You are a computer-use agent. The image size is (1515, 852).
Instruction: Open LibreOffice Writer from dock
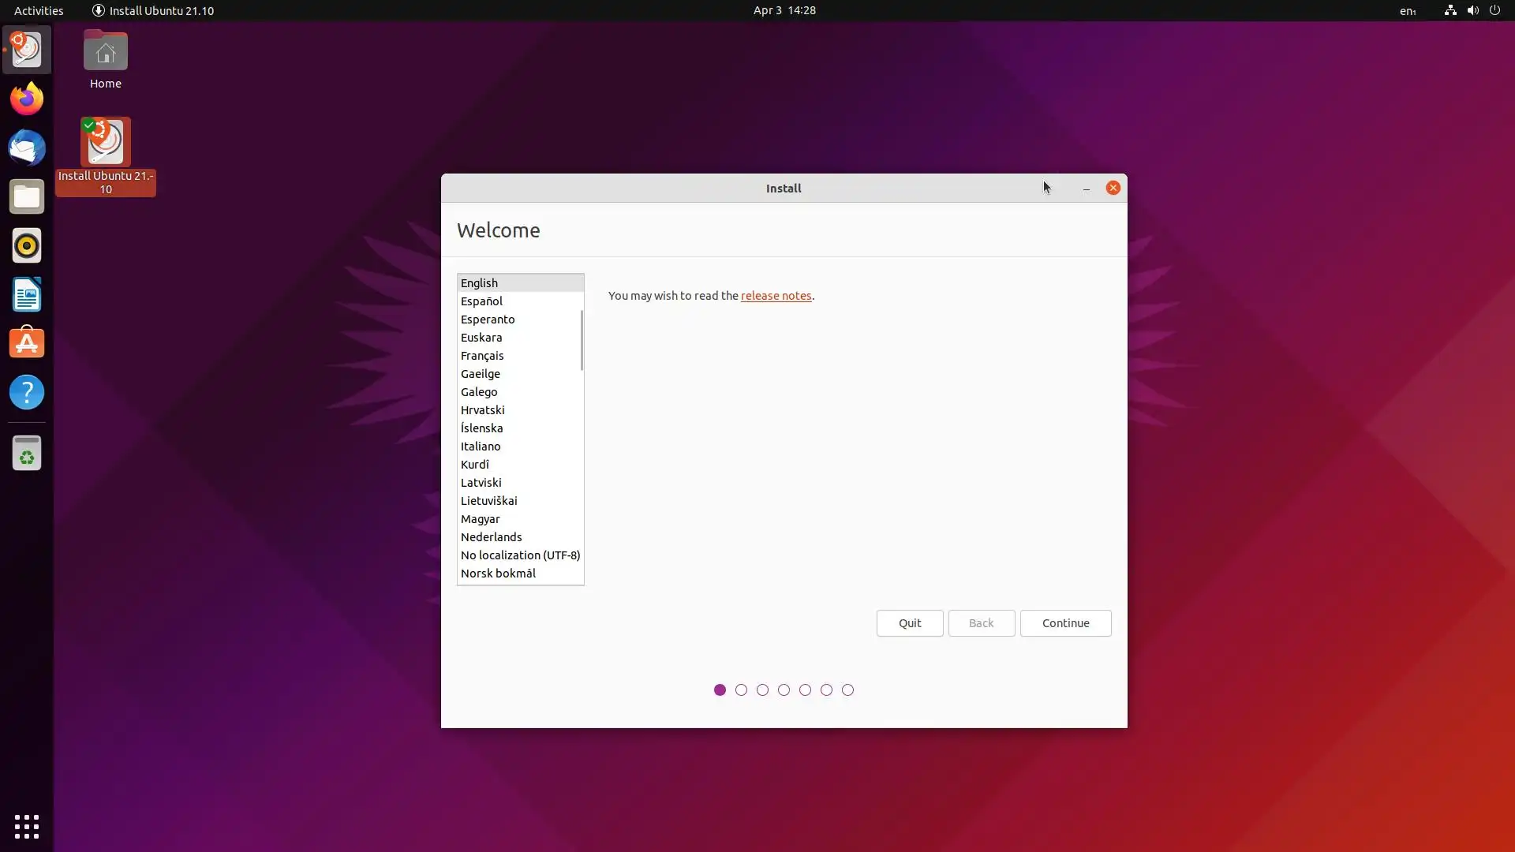(27, 295)
